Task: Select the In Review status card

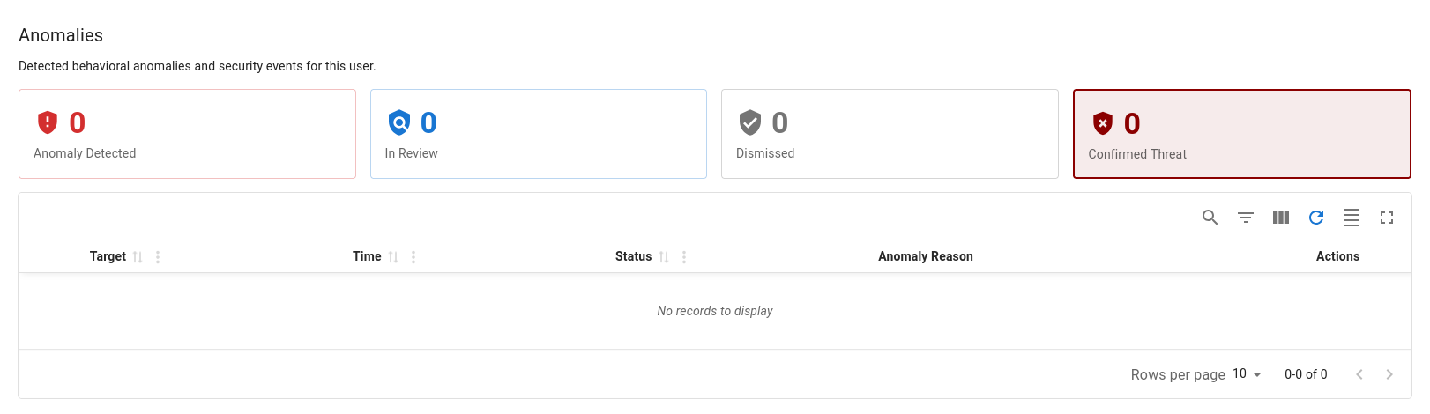Action: point(538,134)
